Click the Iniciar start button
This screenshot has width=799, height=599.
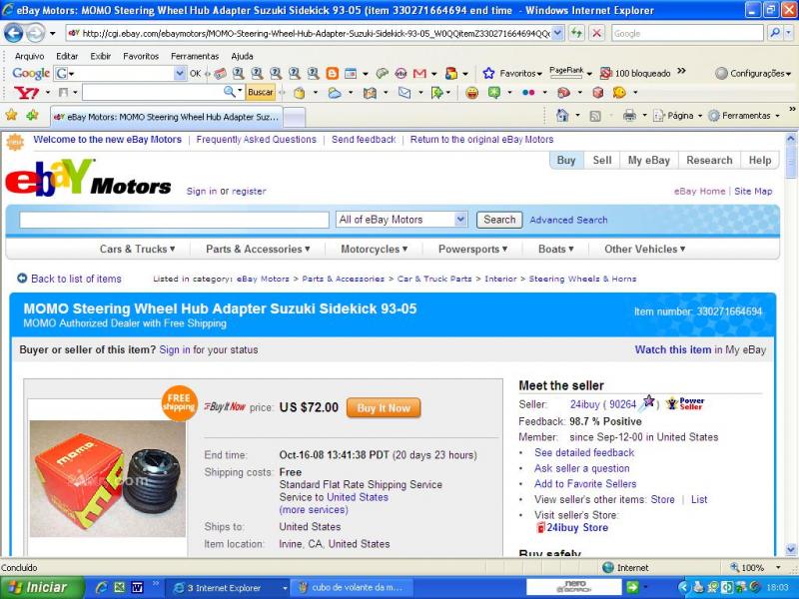click(x=42, y=587)
